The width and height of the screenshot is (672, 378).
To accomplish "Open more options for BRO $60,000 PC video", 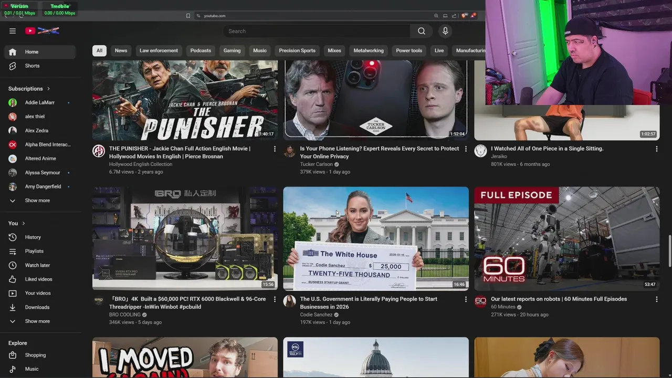I will pos(274,299).
